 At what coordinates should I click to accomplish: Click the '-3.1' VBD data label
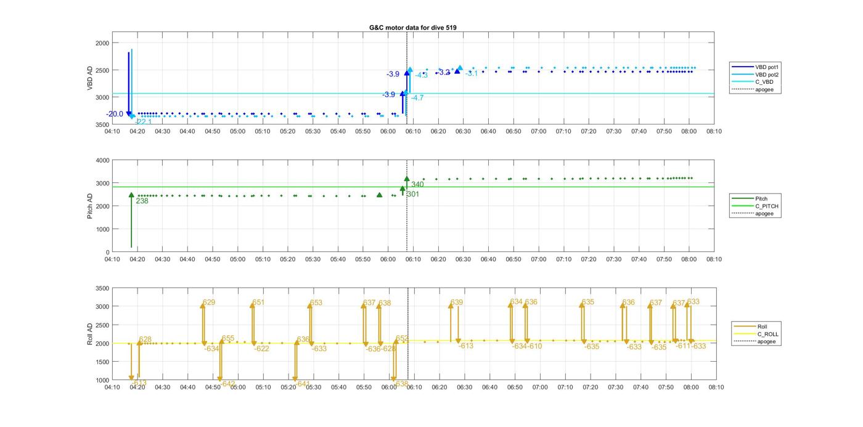[x=472, y=73]
